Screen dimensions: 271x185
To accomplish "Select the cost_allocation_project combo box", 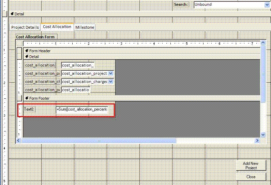I will click(x=87, y=73).
